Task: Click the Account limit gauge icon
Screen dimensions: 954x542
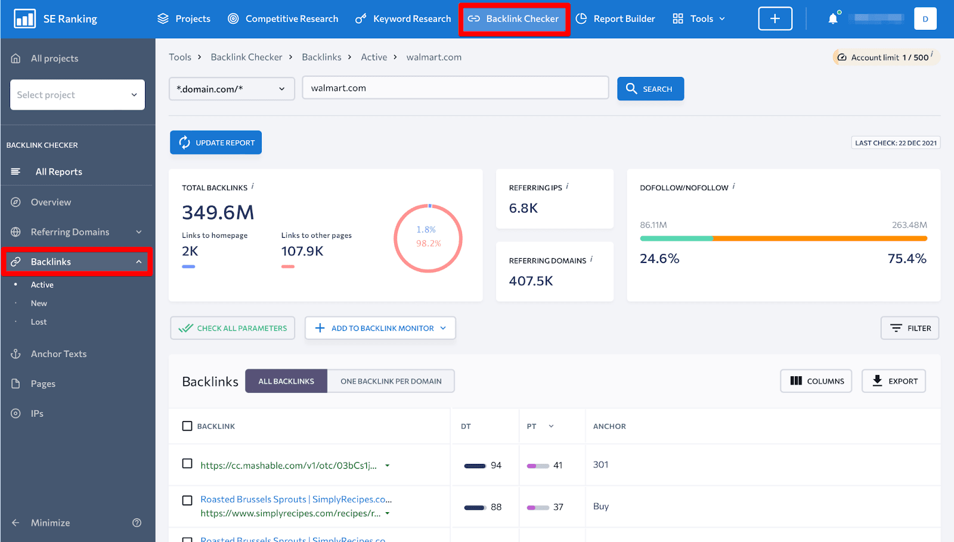Action: (x=842, y=57)
